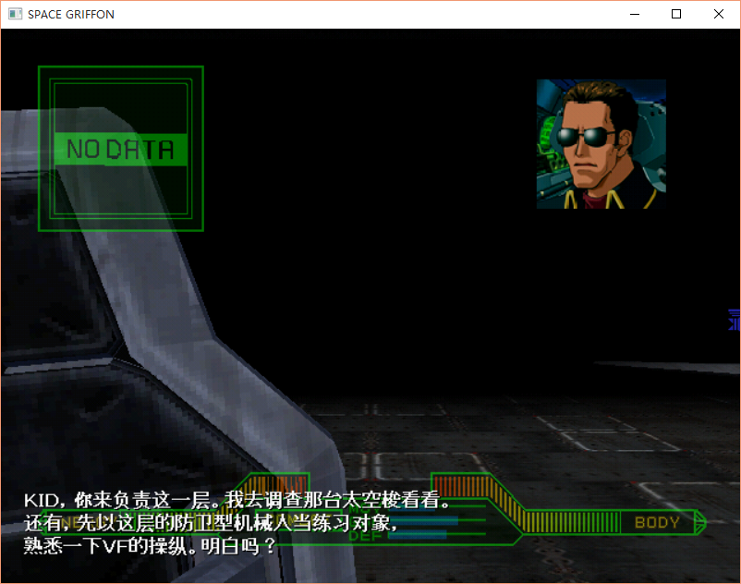
Task: Click the blue marker icon at right edge
Action: click(x=734, y=320)
